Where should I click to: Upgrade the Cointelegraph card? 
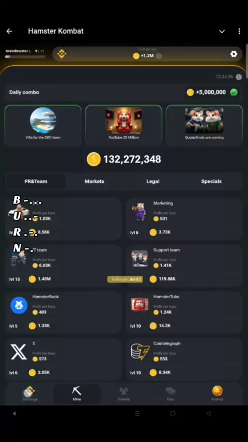[184, 359]
